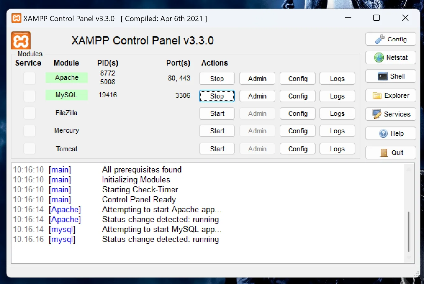The height and width of the screenshot is (284, 424).
Task: Open Apache Admin page
Action: (x=257, y=79)
